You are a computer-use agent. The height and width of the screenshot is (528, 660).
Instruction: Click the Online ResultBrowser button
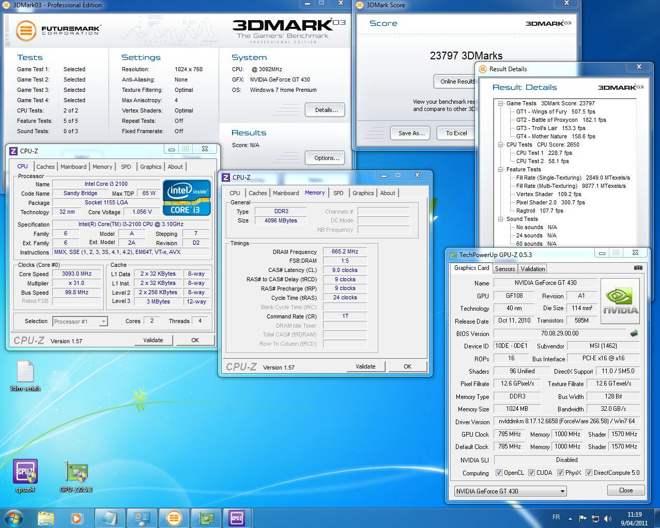coord(454,82)
